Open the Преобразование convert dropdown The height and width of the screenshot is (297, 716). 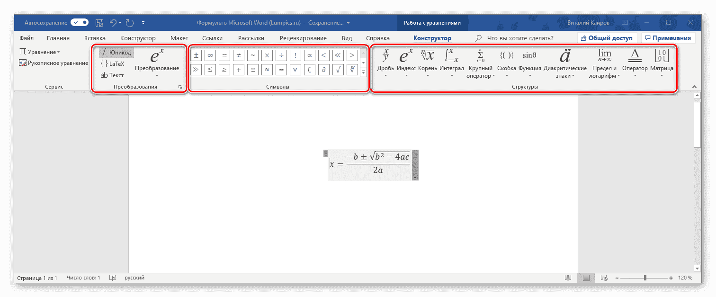point(157,63)
